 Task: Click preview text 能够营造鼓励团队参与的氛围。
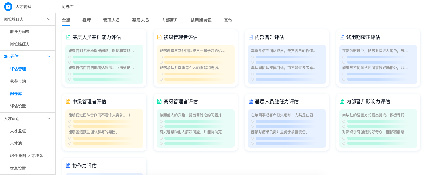click(x=93, y=132)
